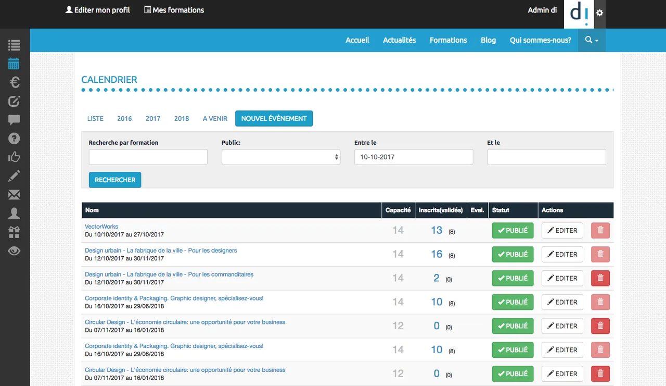This screenshot has height=386, width=666.
Task: Click inscrits count 16 for designers event
Action: [437, 254]
